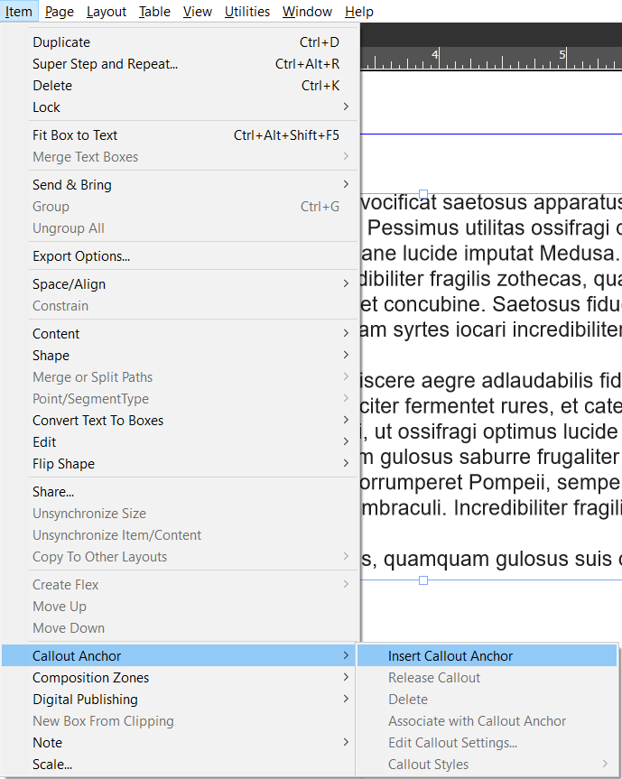Viewport: 622px width, 779px height.
Task: Click Scale... in the Item menu
Action: 52,765
